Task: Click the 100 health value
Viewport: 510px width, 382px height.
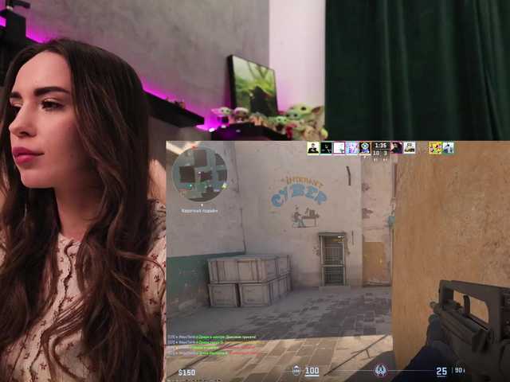Action: (x=312, y=371)
